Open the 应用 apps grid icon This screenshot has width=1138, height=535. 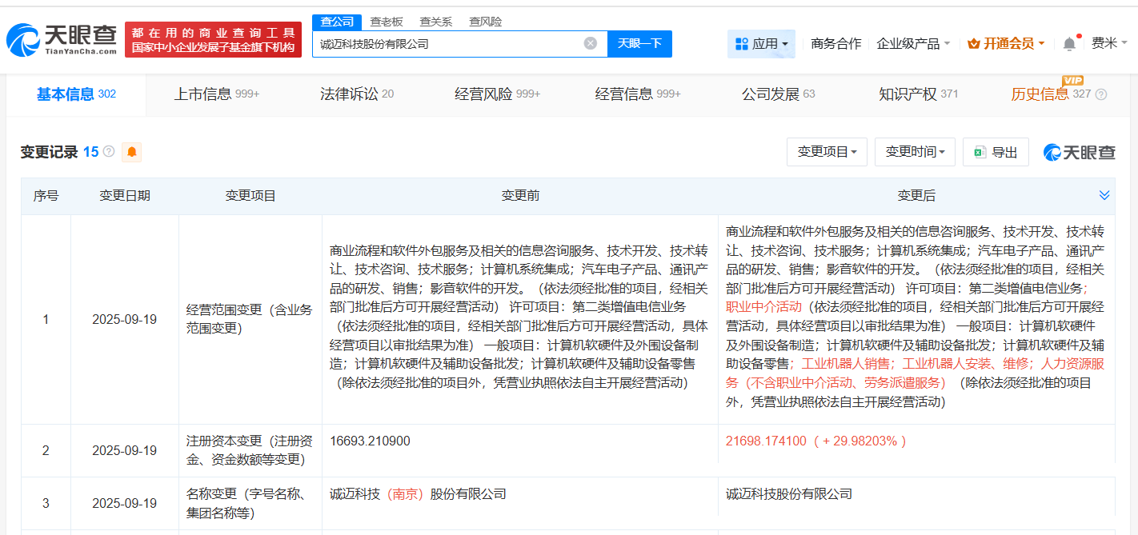tap(740, 42)
